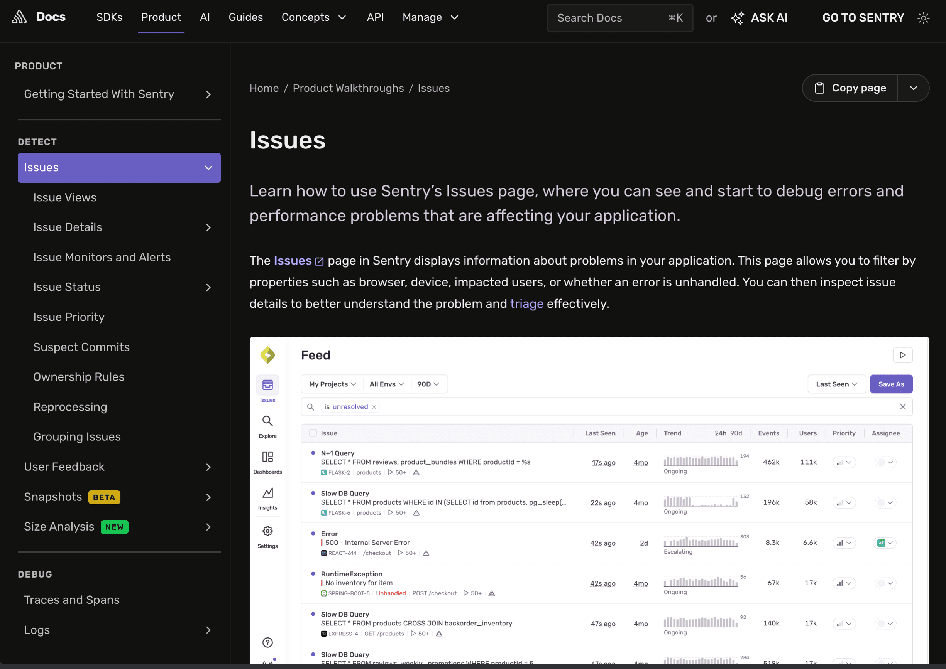
Task: Open Traces and Spans page
Action: 72,600
